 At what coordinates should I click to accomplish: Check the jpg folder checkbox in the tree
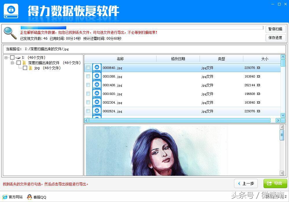[25, 68]
